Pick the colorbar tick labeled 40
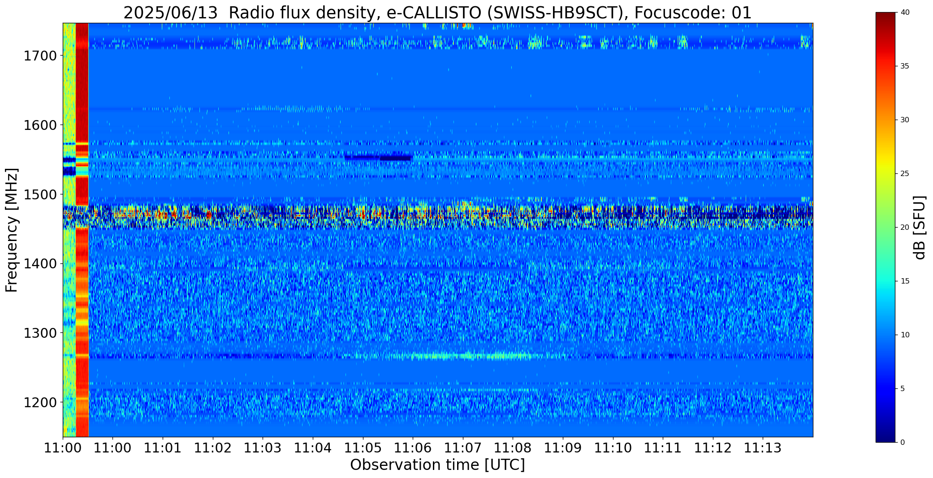The width and height of the screenshot is (933, 478). 905,13
